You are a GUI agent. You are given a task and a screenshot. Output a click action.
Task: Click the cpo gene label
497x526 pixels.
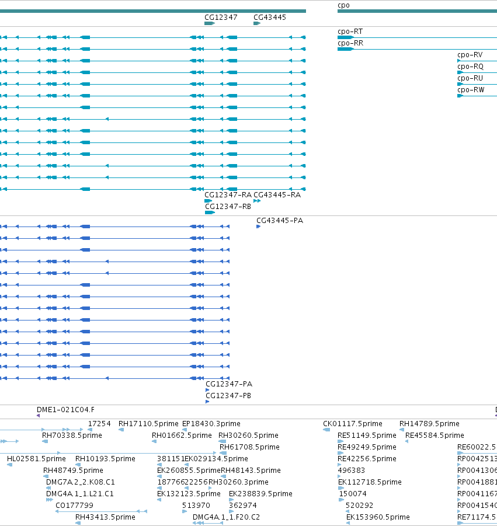(x=343, y=5)
